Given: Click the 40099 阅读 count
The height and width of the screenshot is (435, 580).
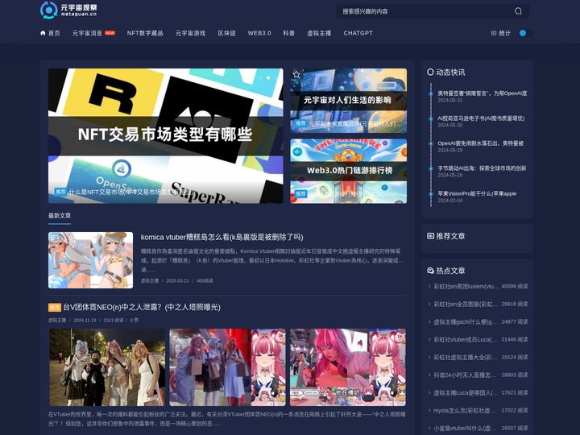Looking at the screenshot, I should [x=515, y=286].
